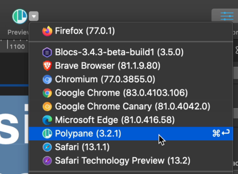The image size is (238, 174).
Task: Click the yellow Chrome Canary icon
Action: click(x=47, y=107)
